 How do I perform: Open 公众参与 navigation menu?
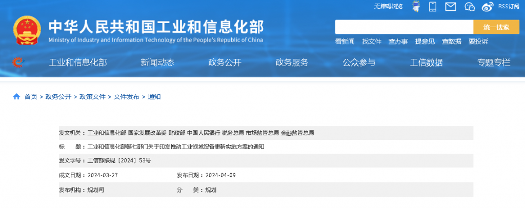359,62
